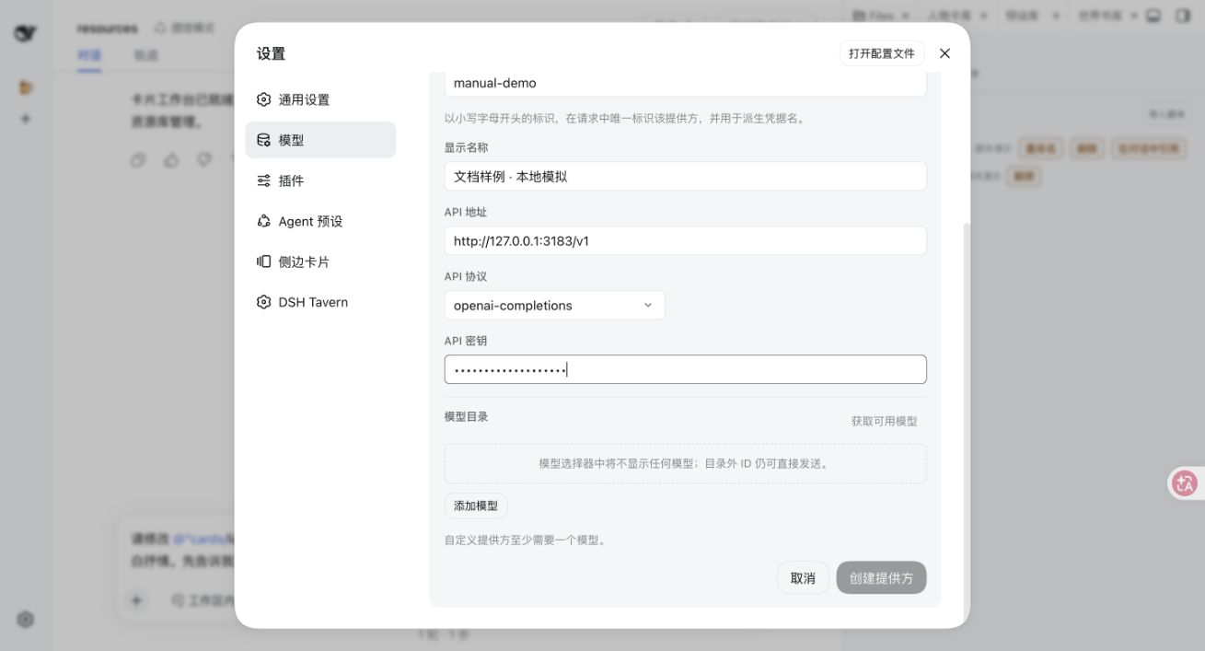Open the 插件 sliders icon
The height and width of the screenshot is (651, 1205).
[x=264, y=180]
